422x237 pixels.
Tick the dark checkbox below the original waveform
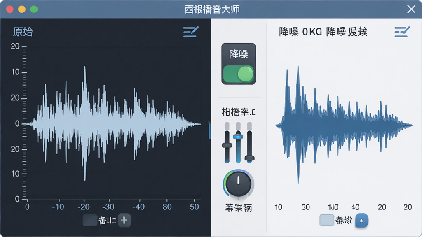90,221
